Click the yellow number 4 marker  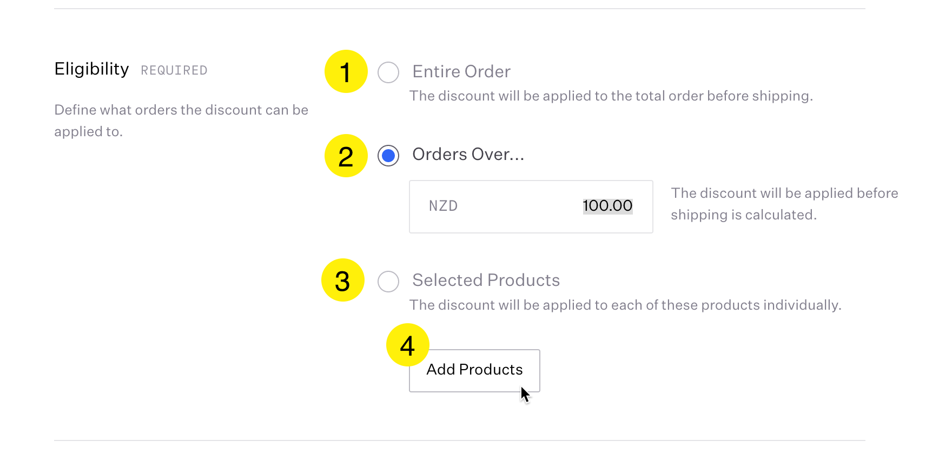pos(408,345)
